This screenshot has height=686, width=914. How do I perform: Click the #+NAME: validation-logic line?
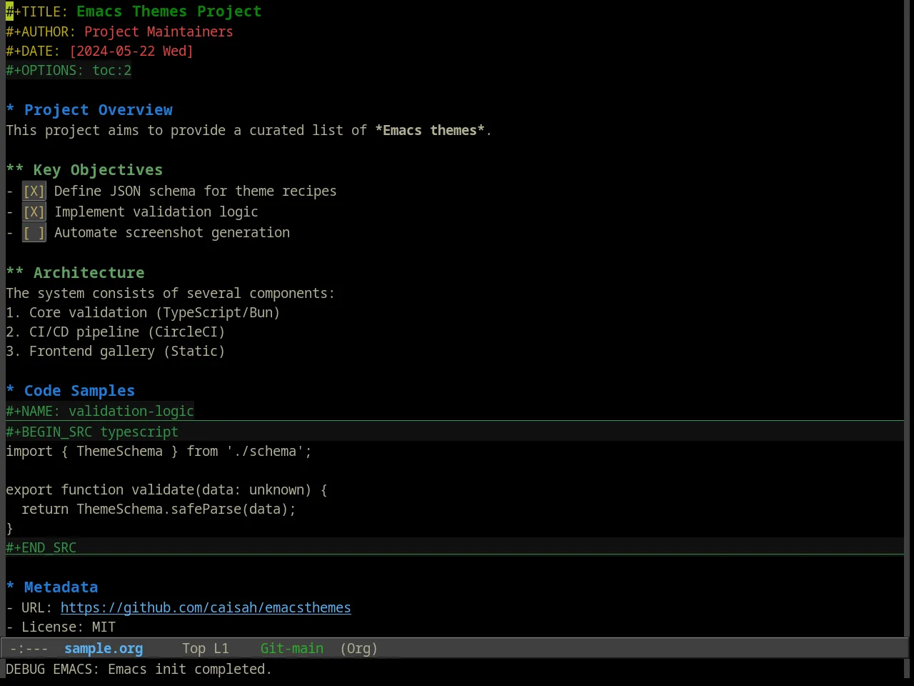tap(100, 411)
